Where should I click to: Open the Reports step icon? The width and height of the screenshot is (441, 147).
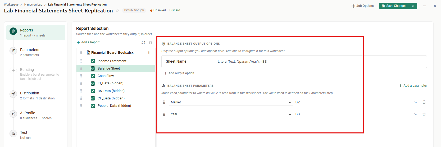point(13,31)
